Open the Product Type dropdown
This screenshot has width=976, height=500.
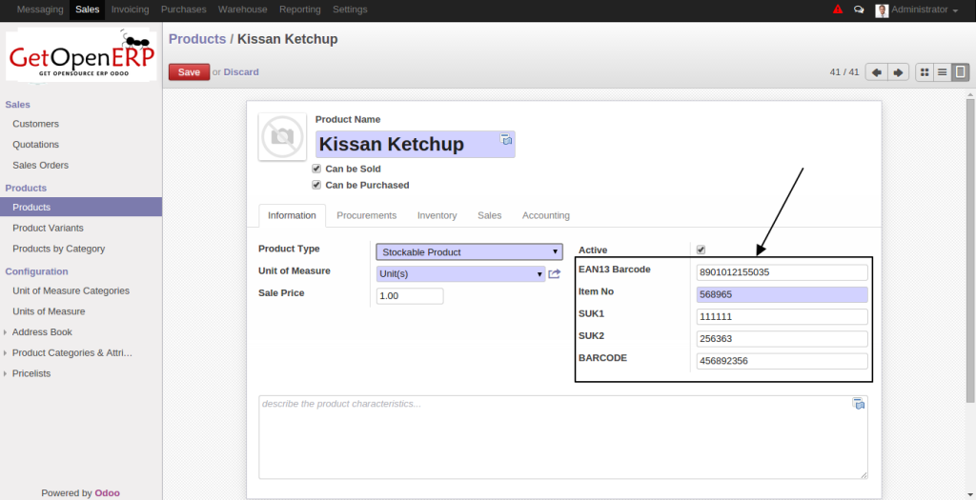pos(469,252)
